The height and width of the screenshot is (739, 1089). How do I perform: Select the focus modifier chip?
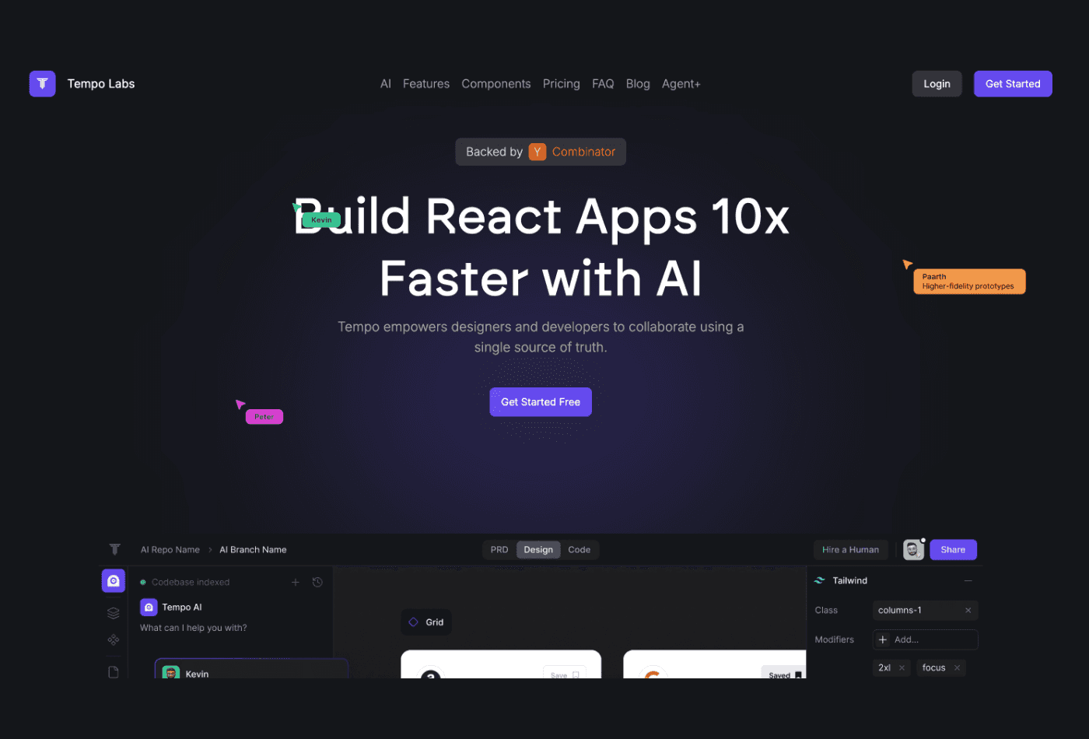[x=941, y=668]
